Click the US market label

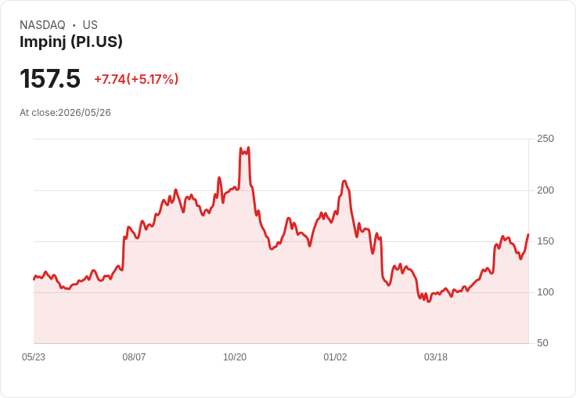tap(90, 25)
